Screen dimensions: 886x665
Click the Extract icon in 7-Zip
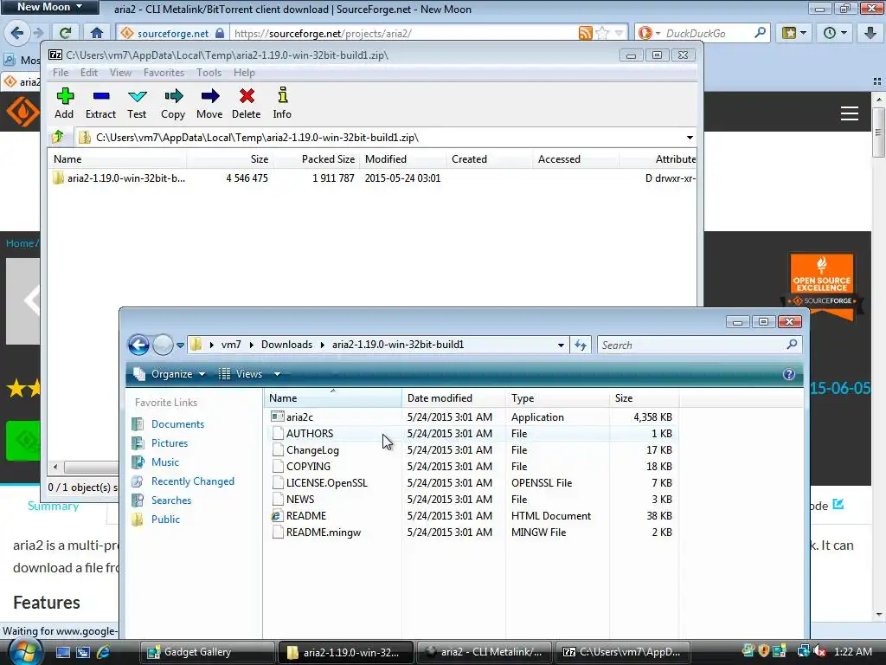click(x=101, y=96)
